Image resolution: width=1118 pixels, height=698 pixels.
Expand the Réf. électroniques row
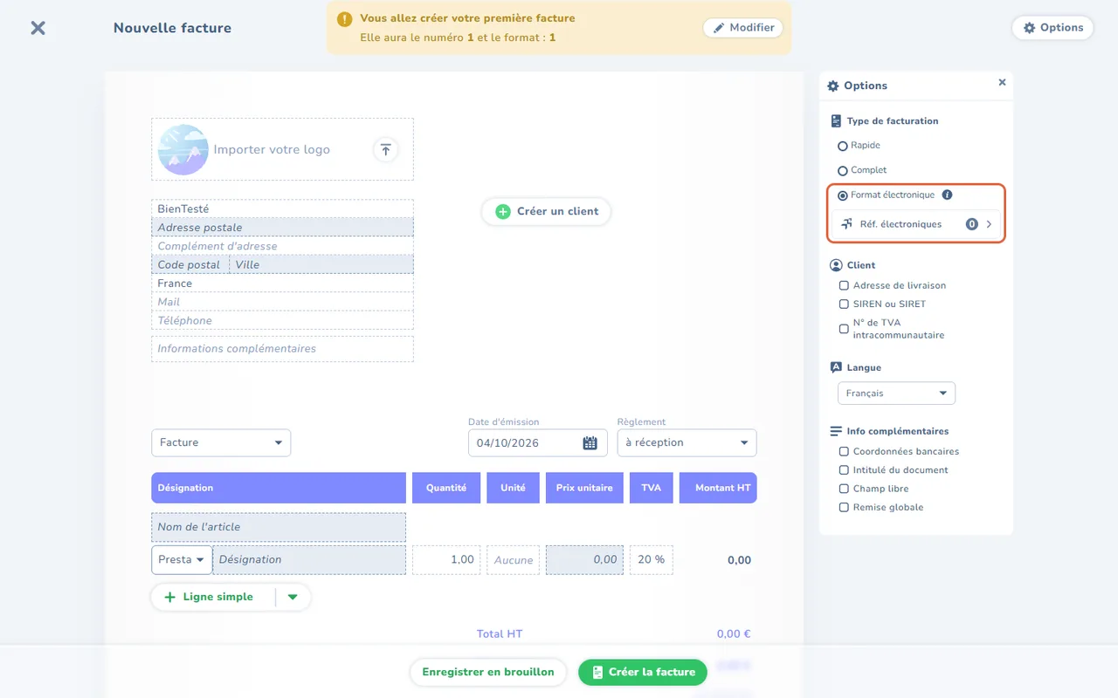tap(916, 224)
